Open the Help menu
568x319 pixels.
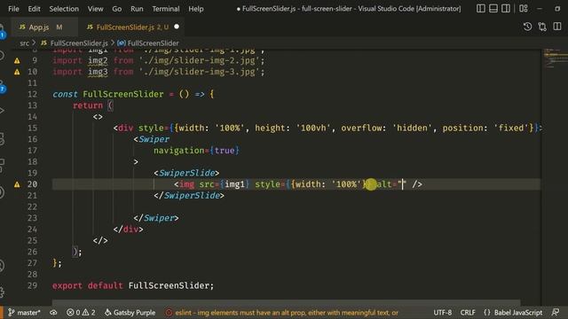[x=195, y=9]
